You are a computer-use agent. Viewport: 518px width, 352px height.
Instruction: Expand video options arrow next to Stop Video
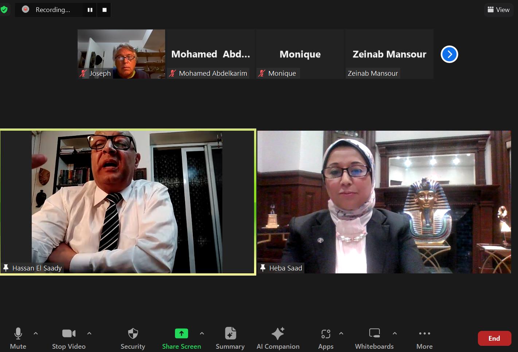(x=89, y=333)
